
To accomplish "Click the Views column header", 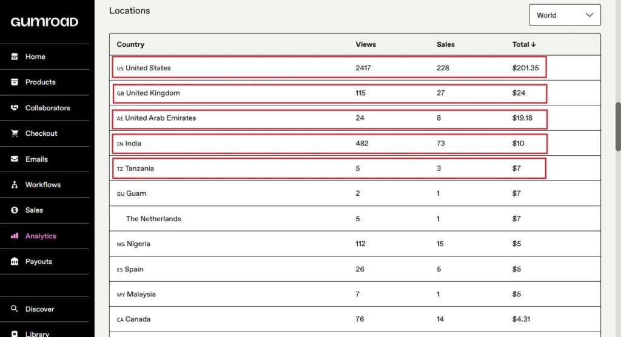I will click(x=366, y=44).
